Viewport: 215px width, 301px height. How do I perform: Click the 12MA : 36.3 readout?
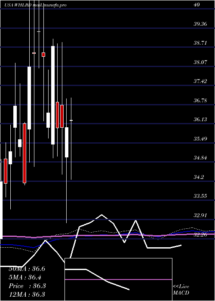(27, 295)
